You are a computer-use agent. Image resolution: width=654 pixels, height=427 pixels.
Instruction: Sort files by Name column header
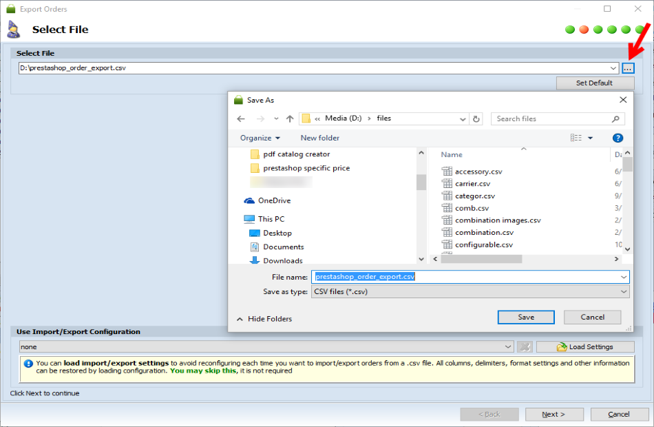[x=452, y=155]
